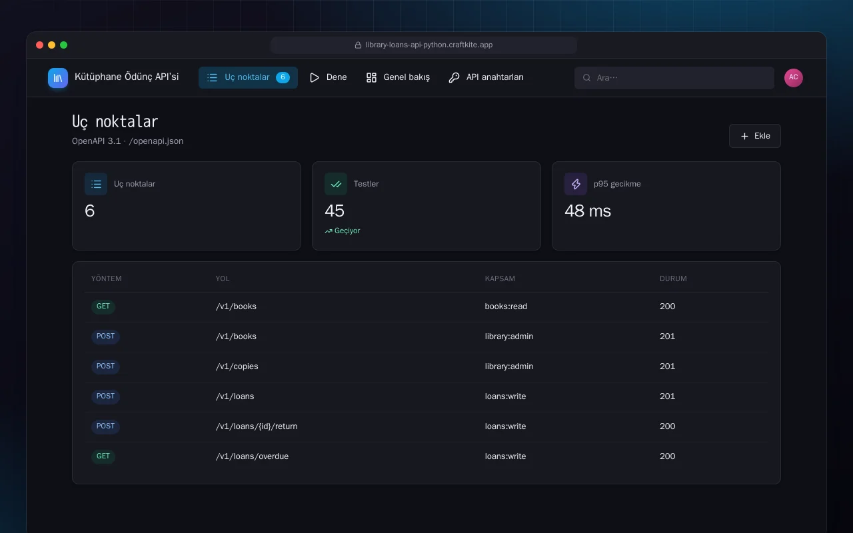Click the /v1/copies path cell
The image size is (853, 533).
(237, 366)
